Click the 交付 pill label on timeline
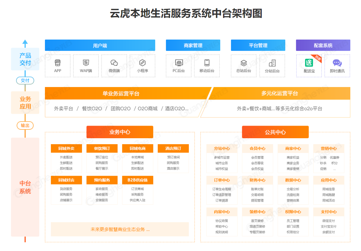361x251 pixels. pyautogui.click(x=25, y=80)
